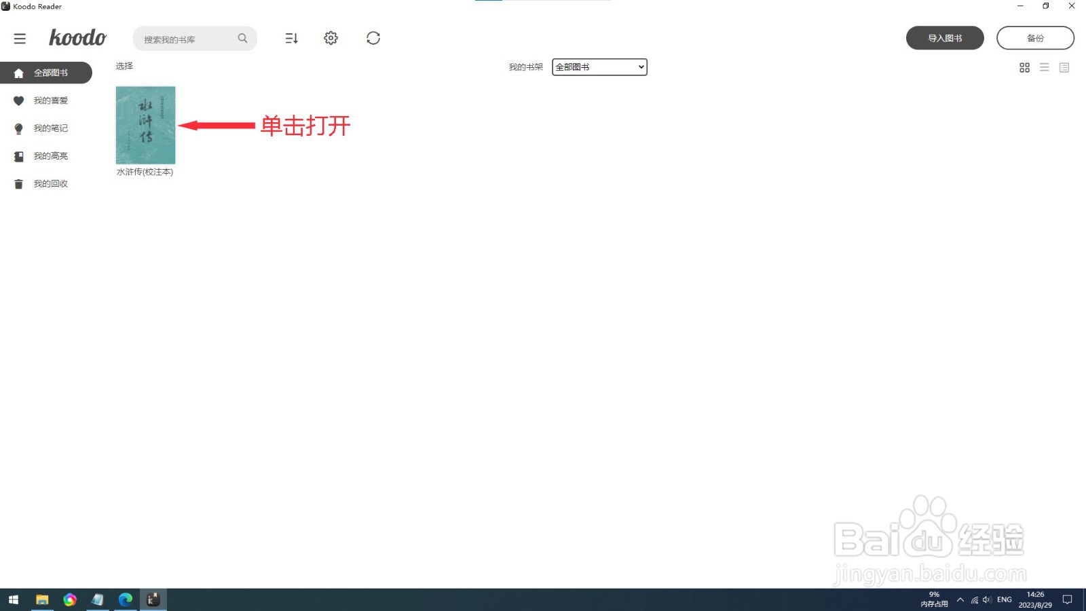The image size is (1086, 611).
Task: Open Microsoft Edge from the taskbar
Action: [125, 599]
